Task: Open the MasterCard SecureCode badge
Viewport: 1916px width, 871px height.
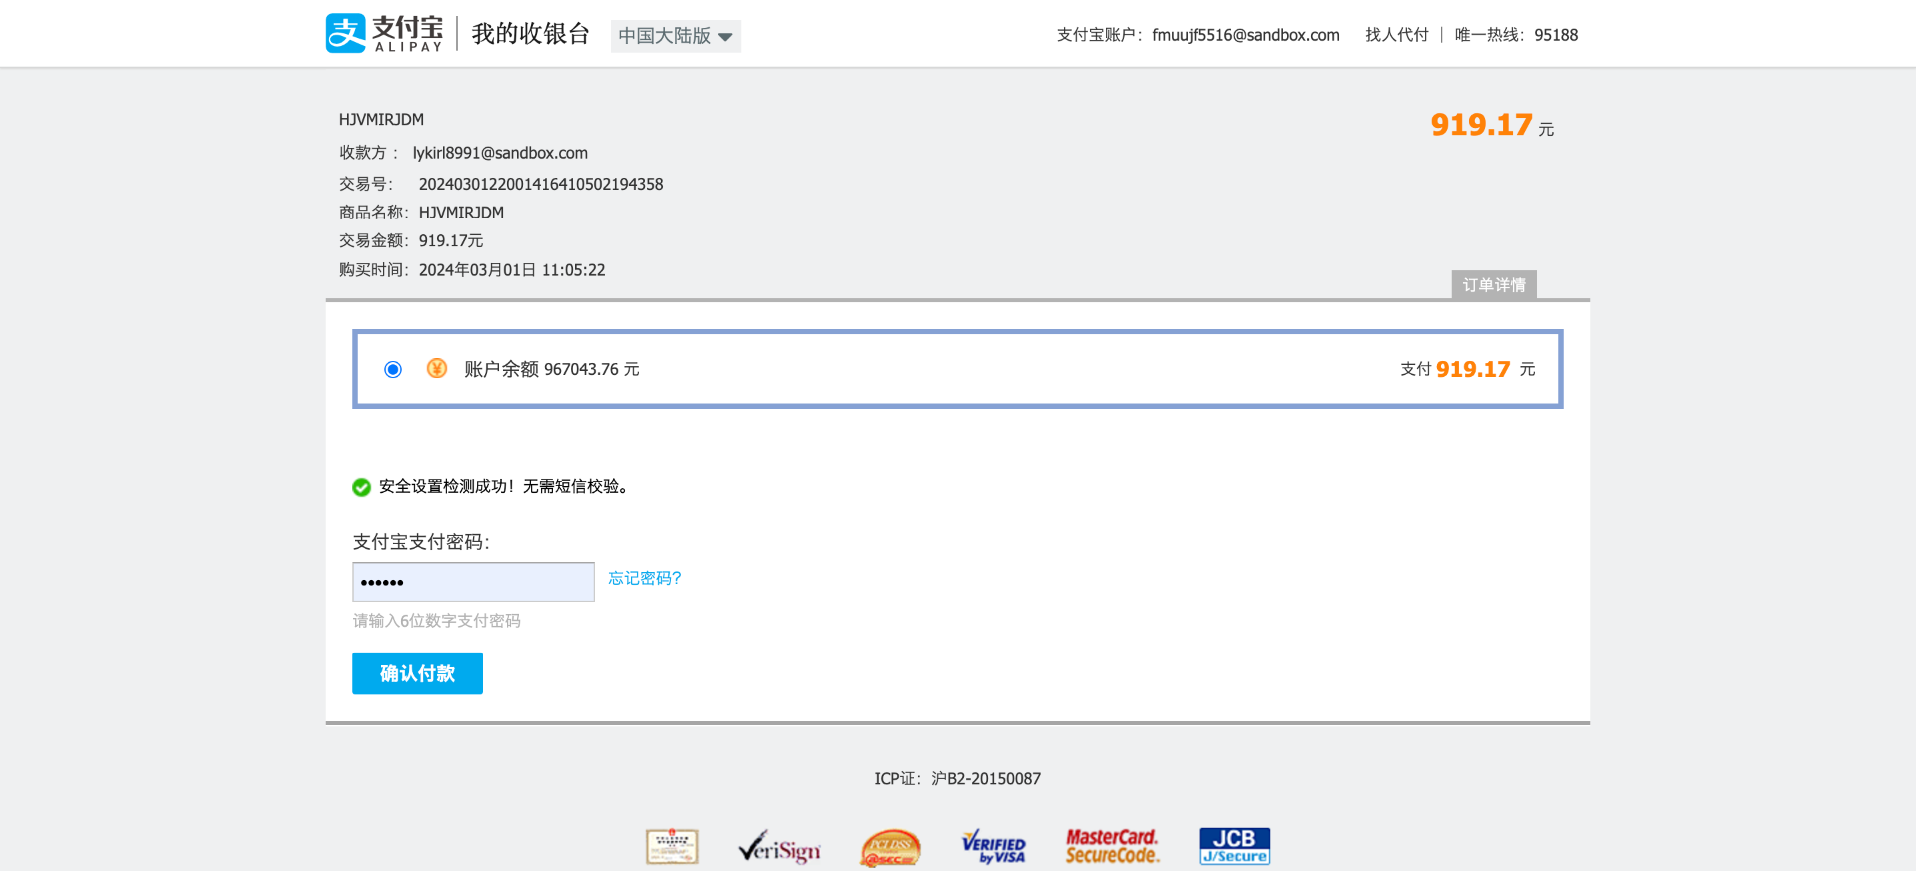Action: pos(1112,846)
